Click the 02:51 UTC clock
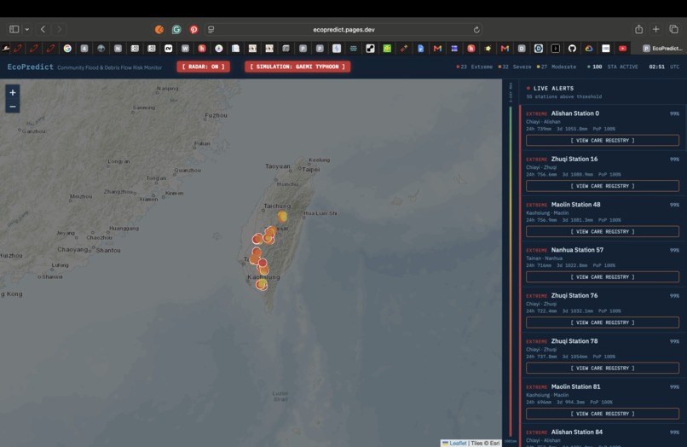This screenshot has height=447, width=687. pos(664,67)
